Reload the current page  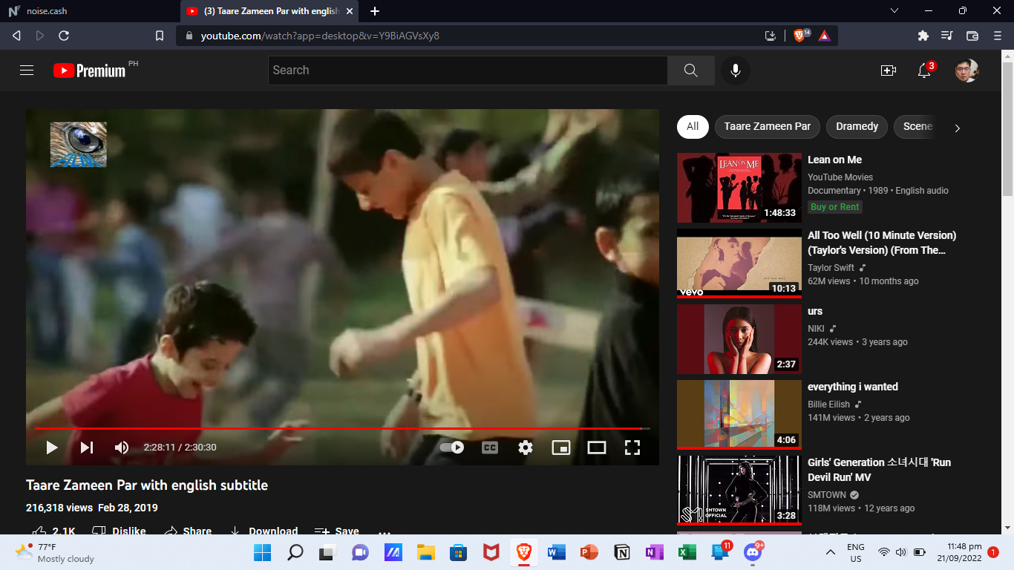click(x=64, y=36)
